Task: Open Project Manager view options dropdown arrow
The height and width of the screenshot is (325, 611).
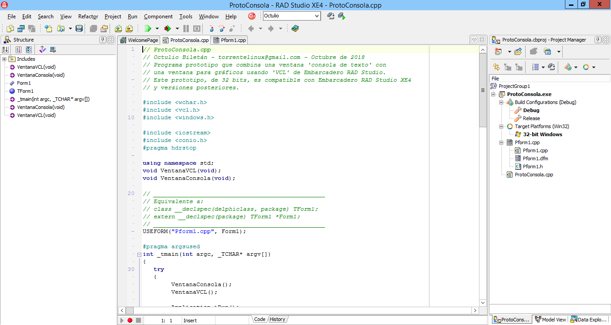Action: (559, 51)
